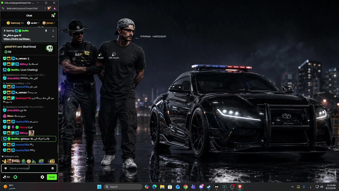Select the BotRix username in pinned message

click(25, 31)
